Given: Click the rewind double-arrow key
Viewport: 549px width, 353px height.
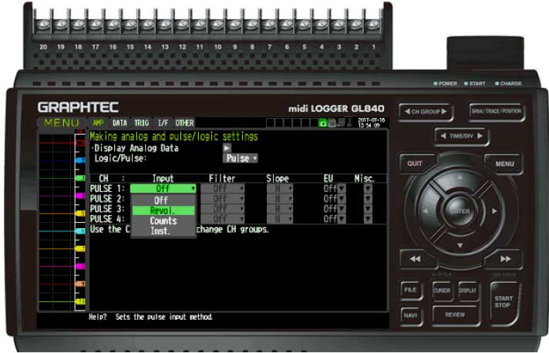Looking at the screenshot, I should (x=416, y=259).
